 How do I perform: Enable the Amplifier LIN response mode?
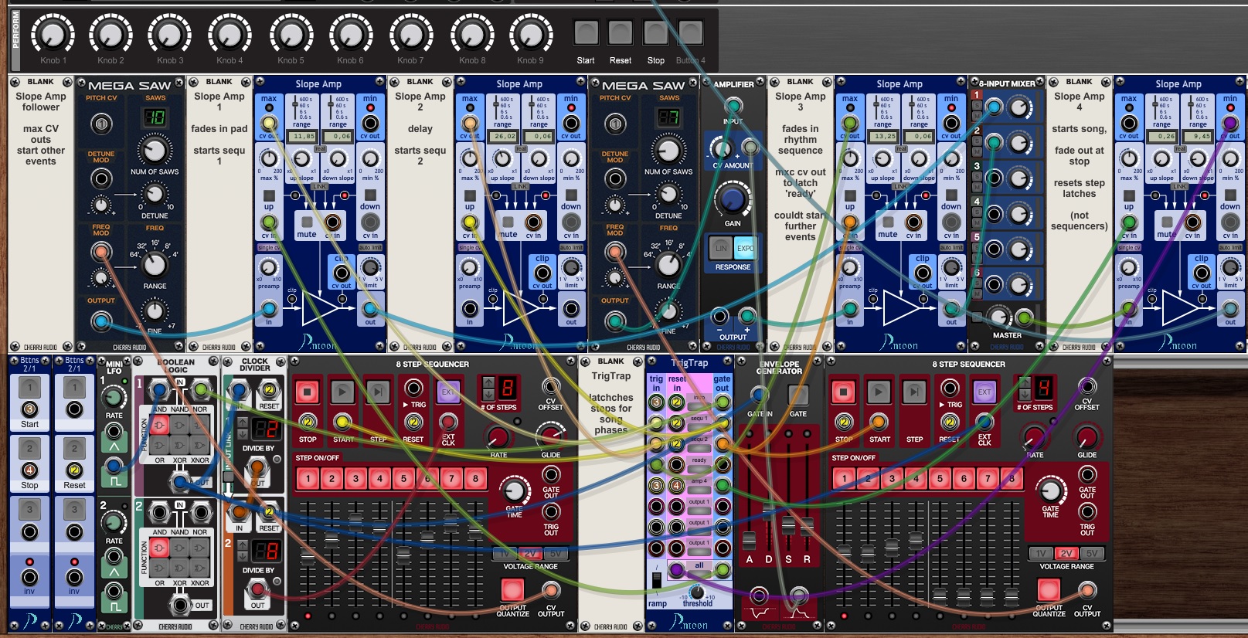pyautogui.click(x=721, y=248)
